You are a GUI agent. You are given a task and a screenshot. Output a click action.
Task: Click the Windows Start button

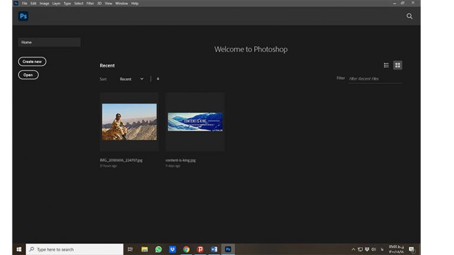(19, 249)
